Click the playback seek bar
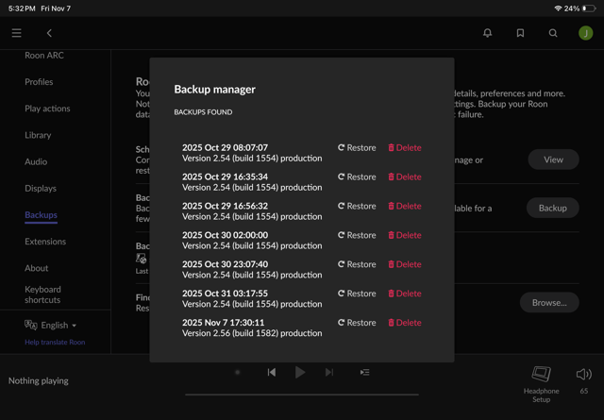This screenshot has height=420, width=604. [x=302, y=395]
